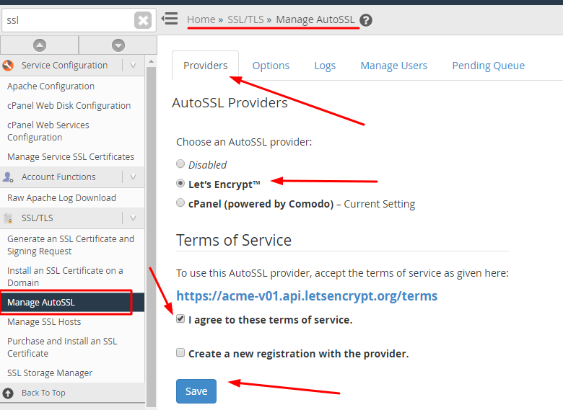The width and height of the screenshot is (563, 410).
Task: Open help question mark for Manage AutoSSL
Action: [x=366, y=20]
